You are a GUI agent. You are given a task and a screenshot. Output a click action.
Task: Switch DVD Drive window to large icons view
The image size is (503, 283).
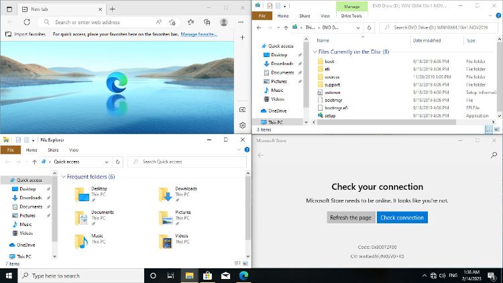(498, 128)
